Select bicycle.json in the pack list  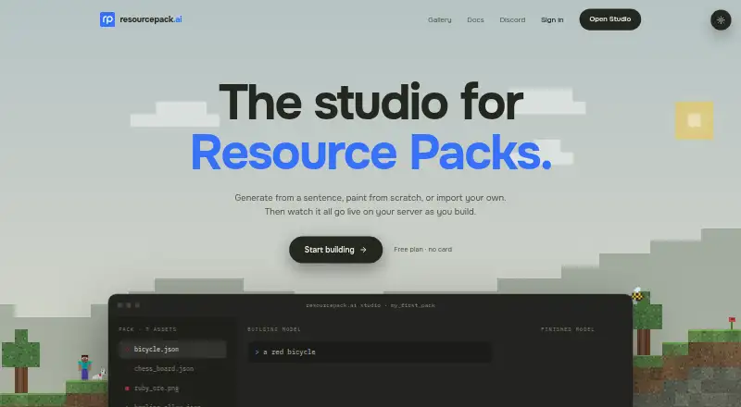click(172, 350)
